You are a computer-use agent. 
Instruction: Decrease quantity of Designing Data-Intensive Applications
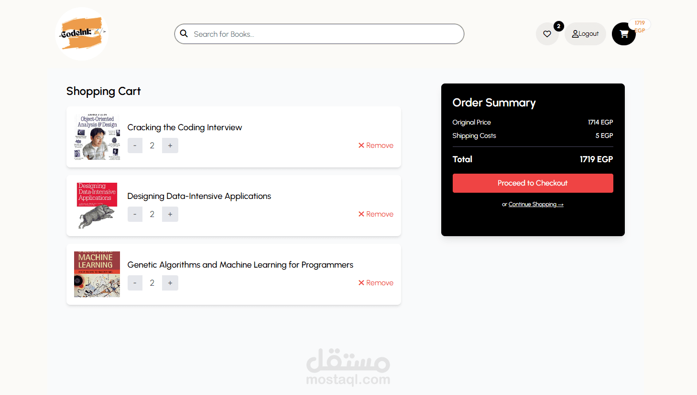pos(135,214)
